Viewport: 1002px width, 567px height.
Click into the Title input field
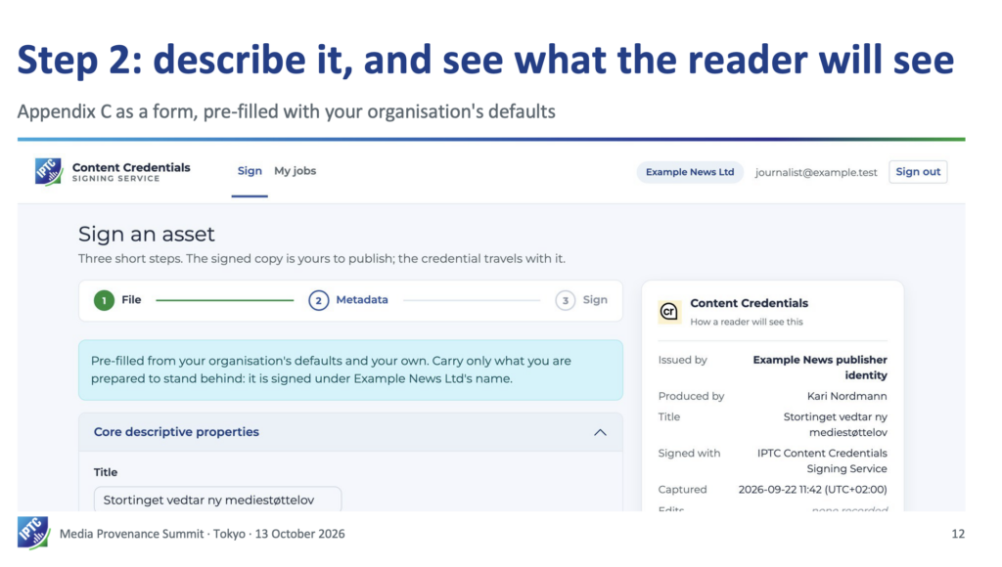[217, 500]
